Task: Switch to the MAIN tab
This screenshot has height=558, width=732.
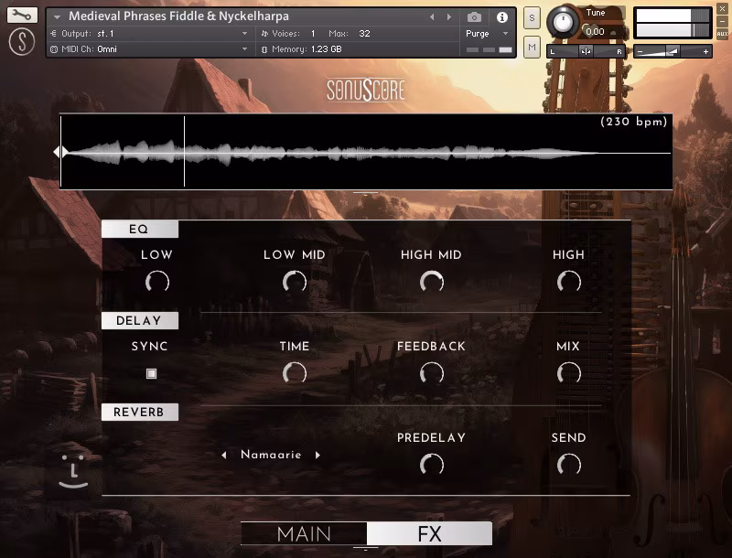Action: click(304, 533)
